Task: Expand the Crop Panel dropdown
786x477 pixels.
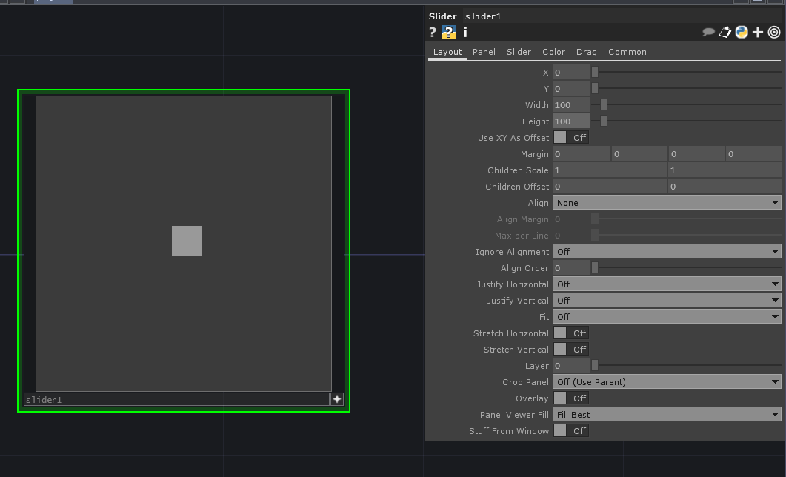Action: 666,382
